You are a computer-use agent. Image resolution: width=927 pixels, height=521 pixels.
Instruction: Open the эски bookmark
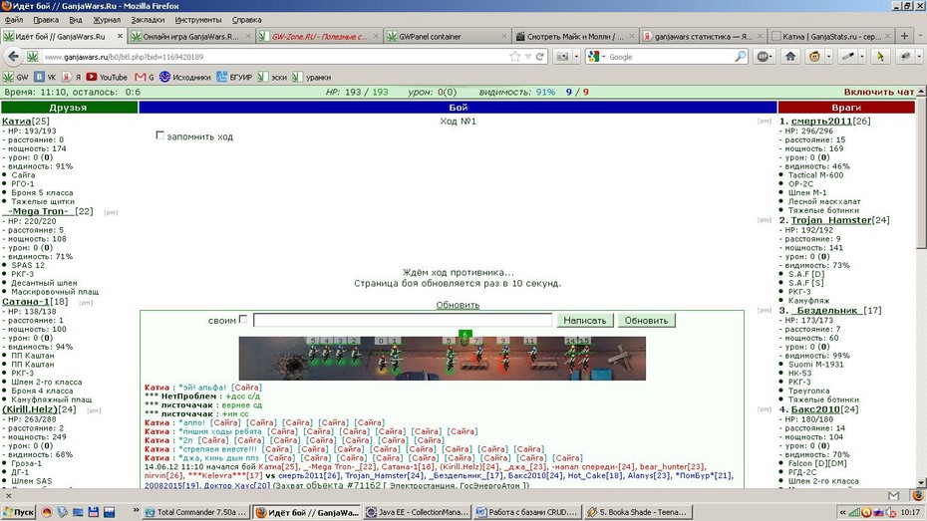point(272,77)
